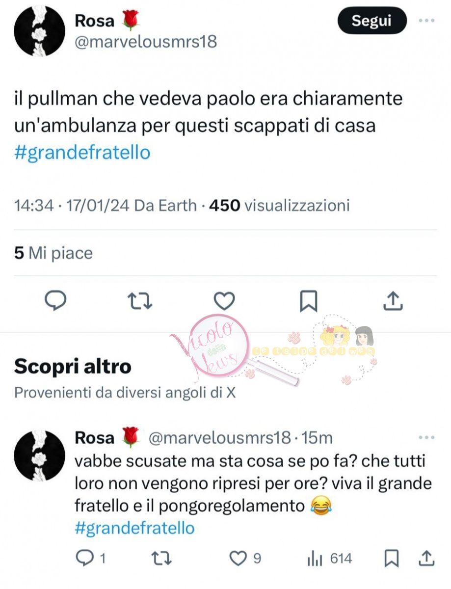451x589 pixels.
Task: View the 5 Mi piace likes list
Action: (53, 253)
